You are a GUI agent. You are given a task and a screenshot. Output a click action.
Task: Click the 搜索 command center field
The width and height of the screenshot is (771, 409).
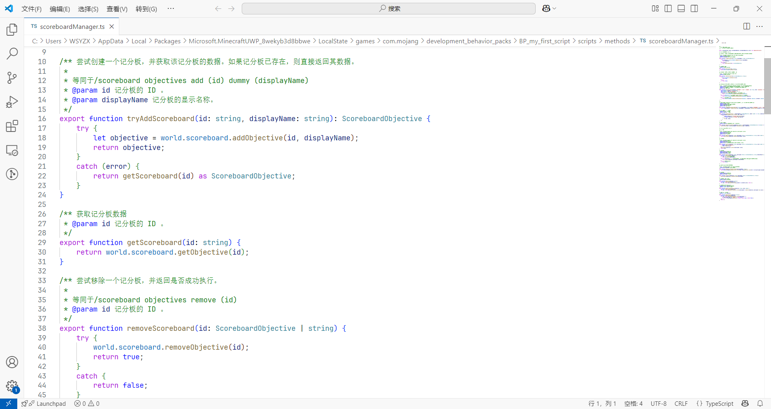click(x=389, y=8)
